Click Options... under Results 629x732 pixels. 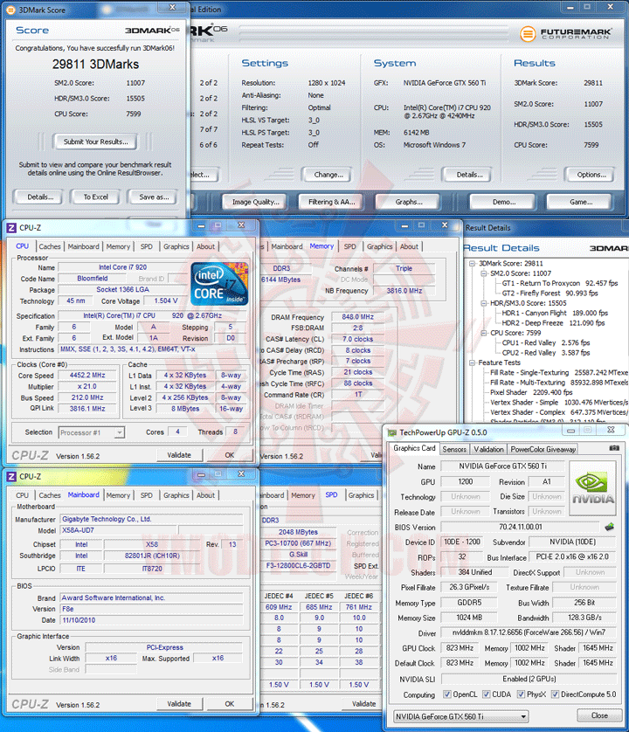tap(591, 175)
